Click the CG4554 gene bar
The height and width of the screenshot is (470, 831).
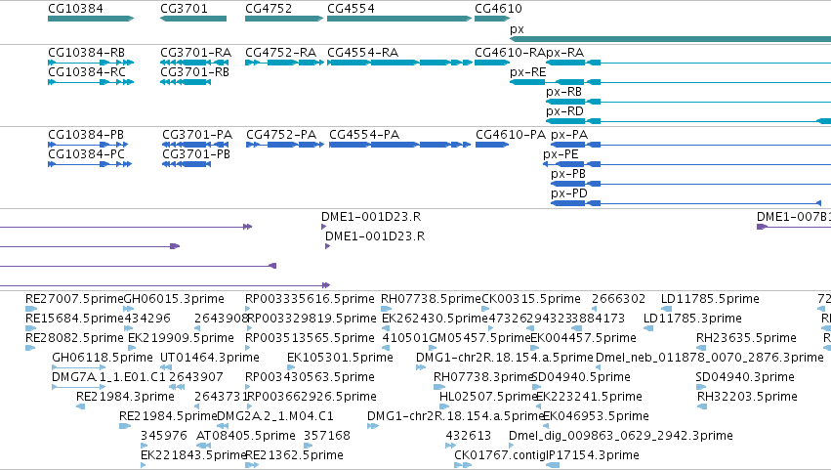399,19
